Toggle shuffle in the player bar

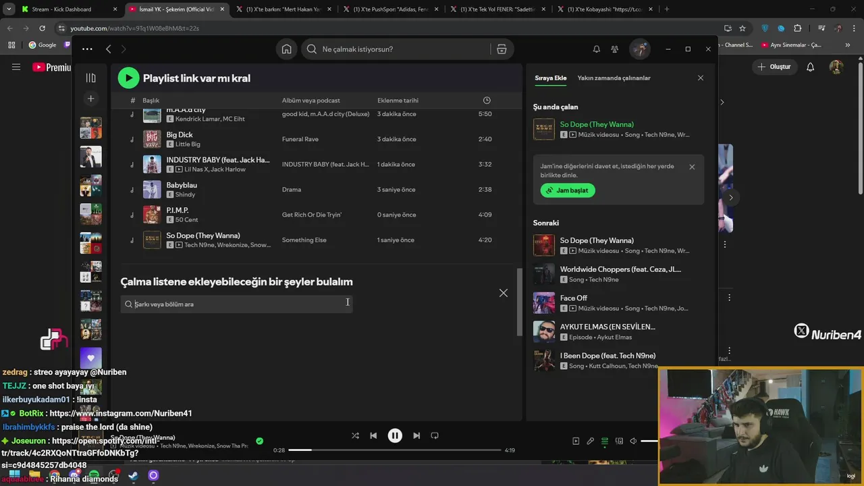355,435
